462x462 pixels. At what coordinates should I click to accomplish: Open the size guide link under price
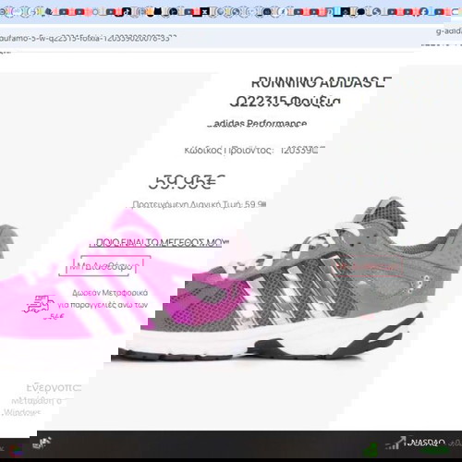click(x=159, y=243)
